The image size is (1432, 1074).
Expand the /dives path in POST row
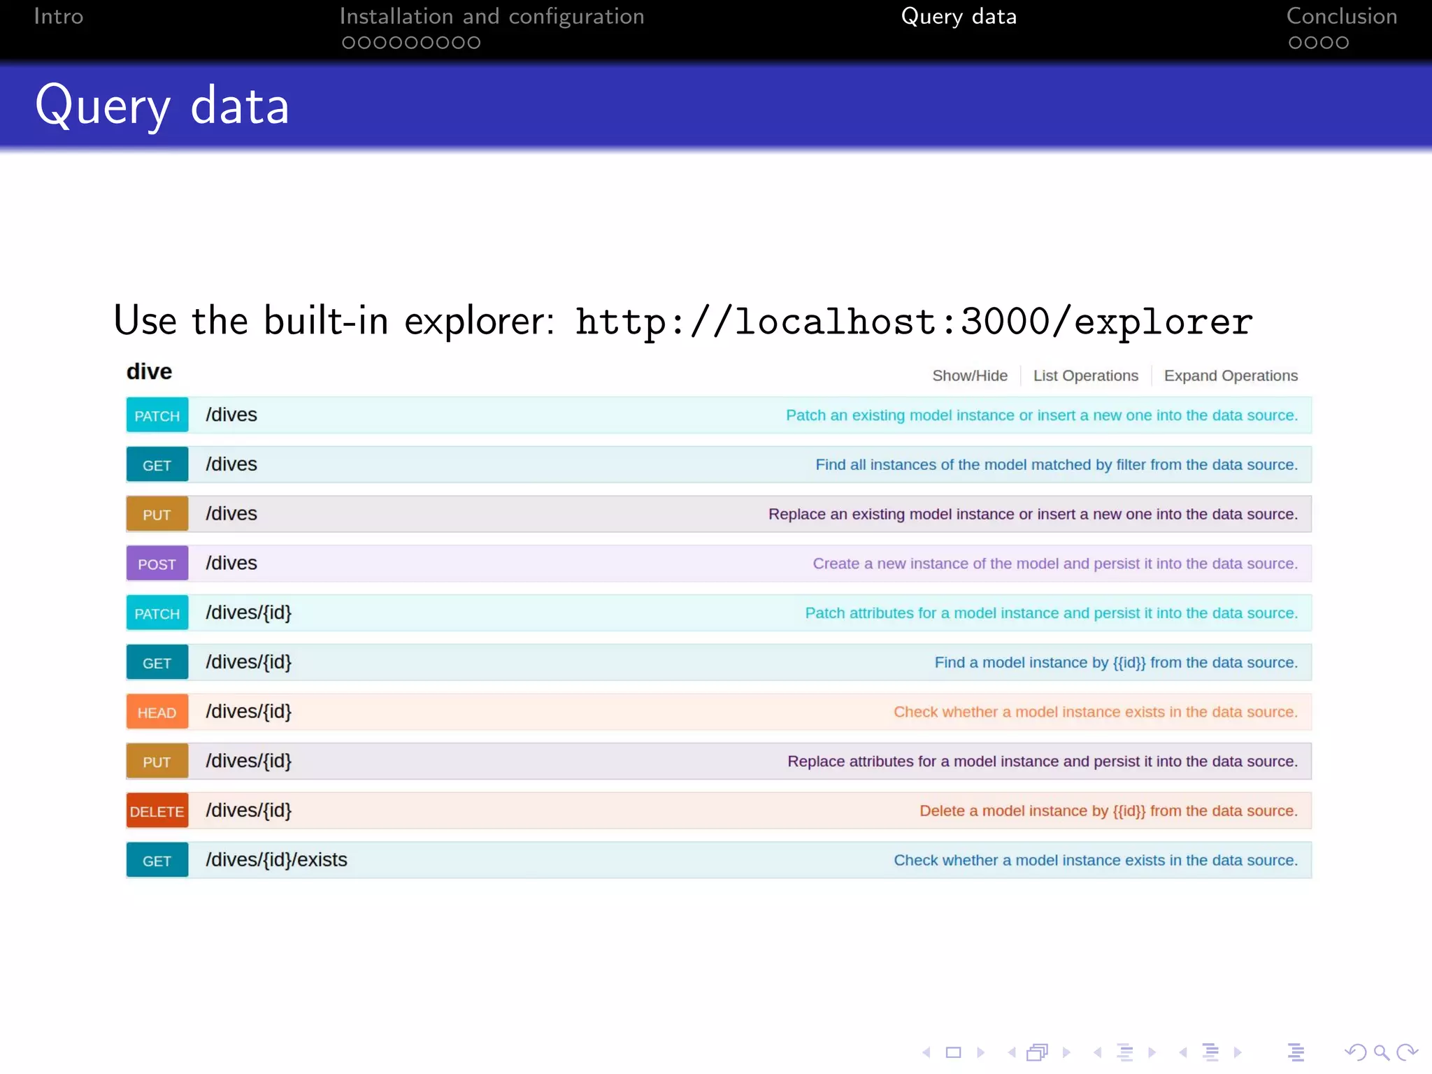click(x=231, y=563)
